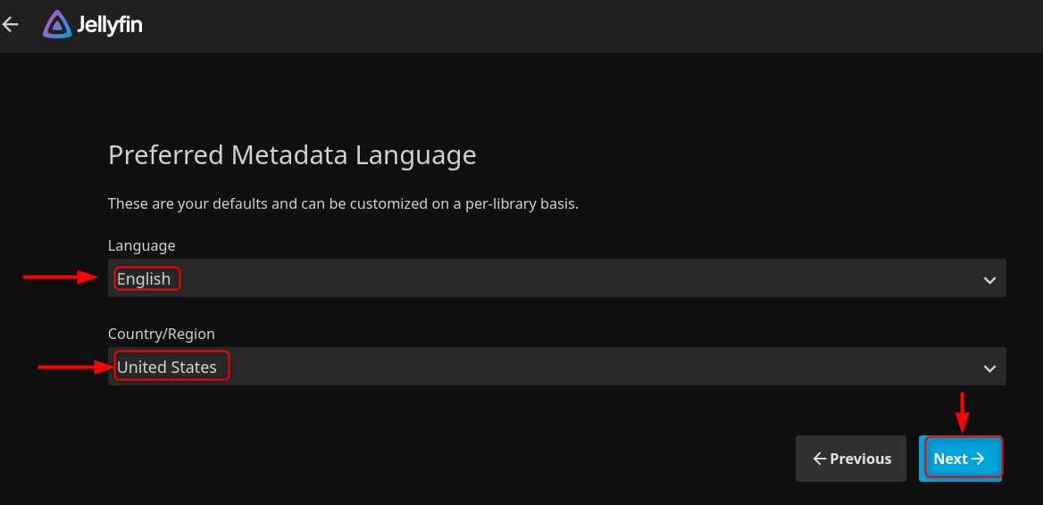Click the red arrow pointing at United States
The image size is (1043, 505).
click(73, 366)
